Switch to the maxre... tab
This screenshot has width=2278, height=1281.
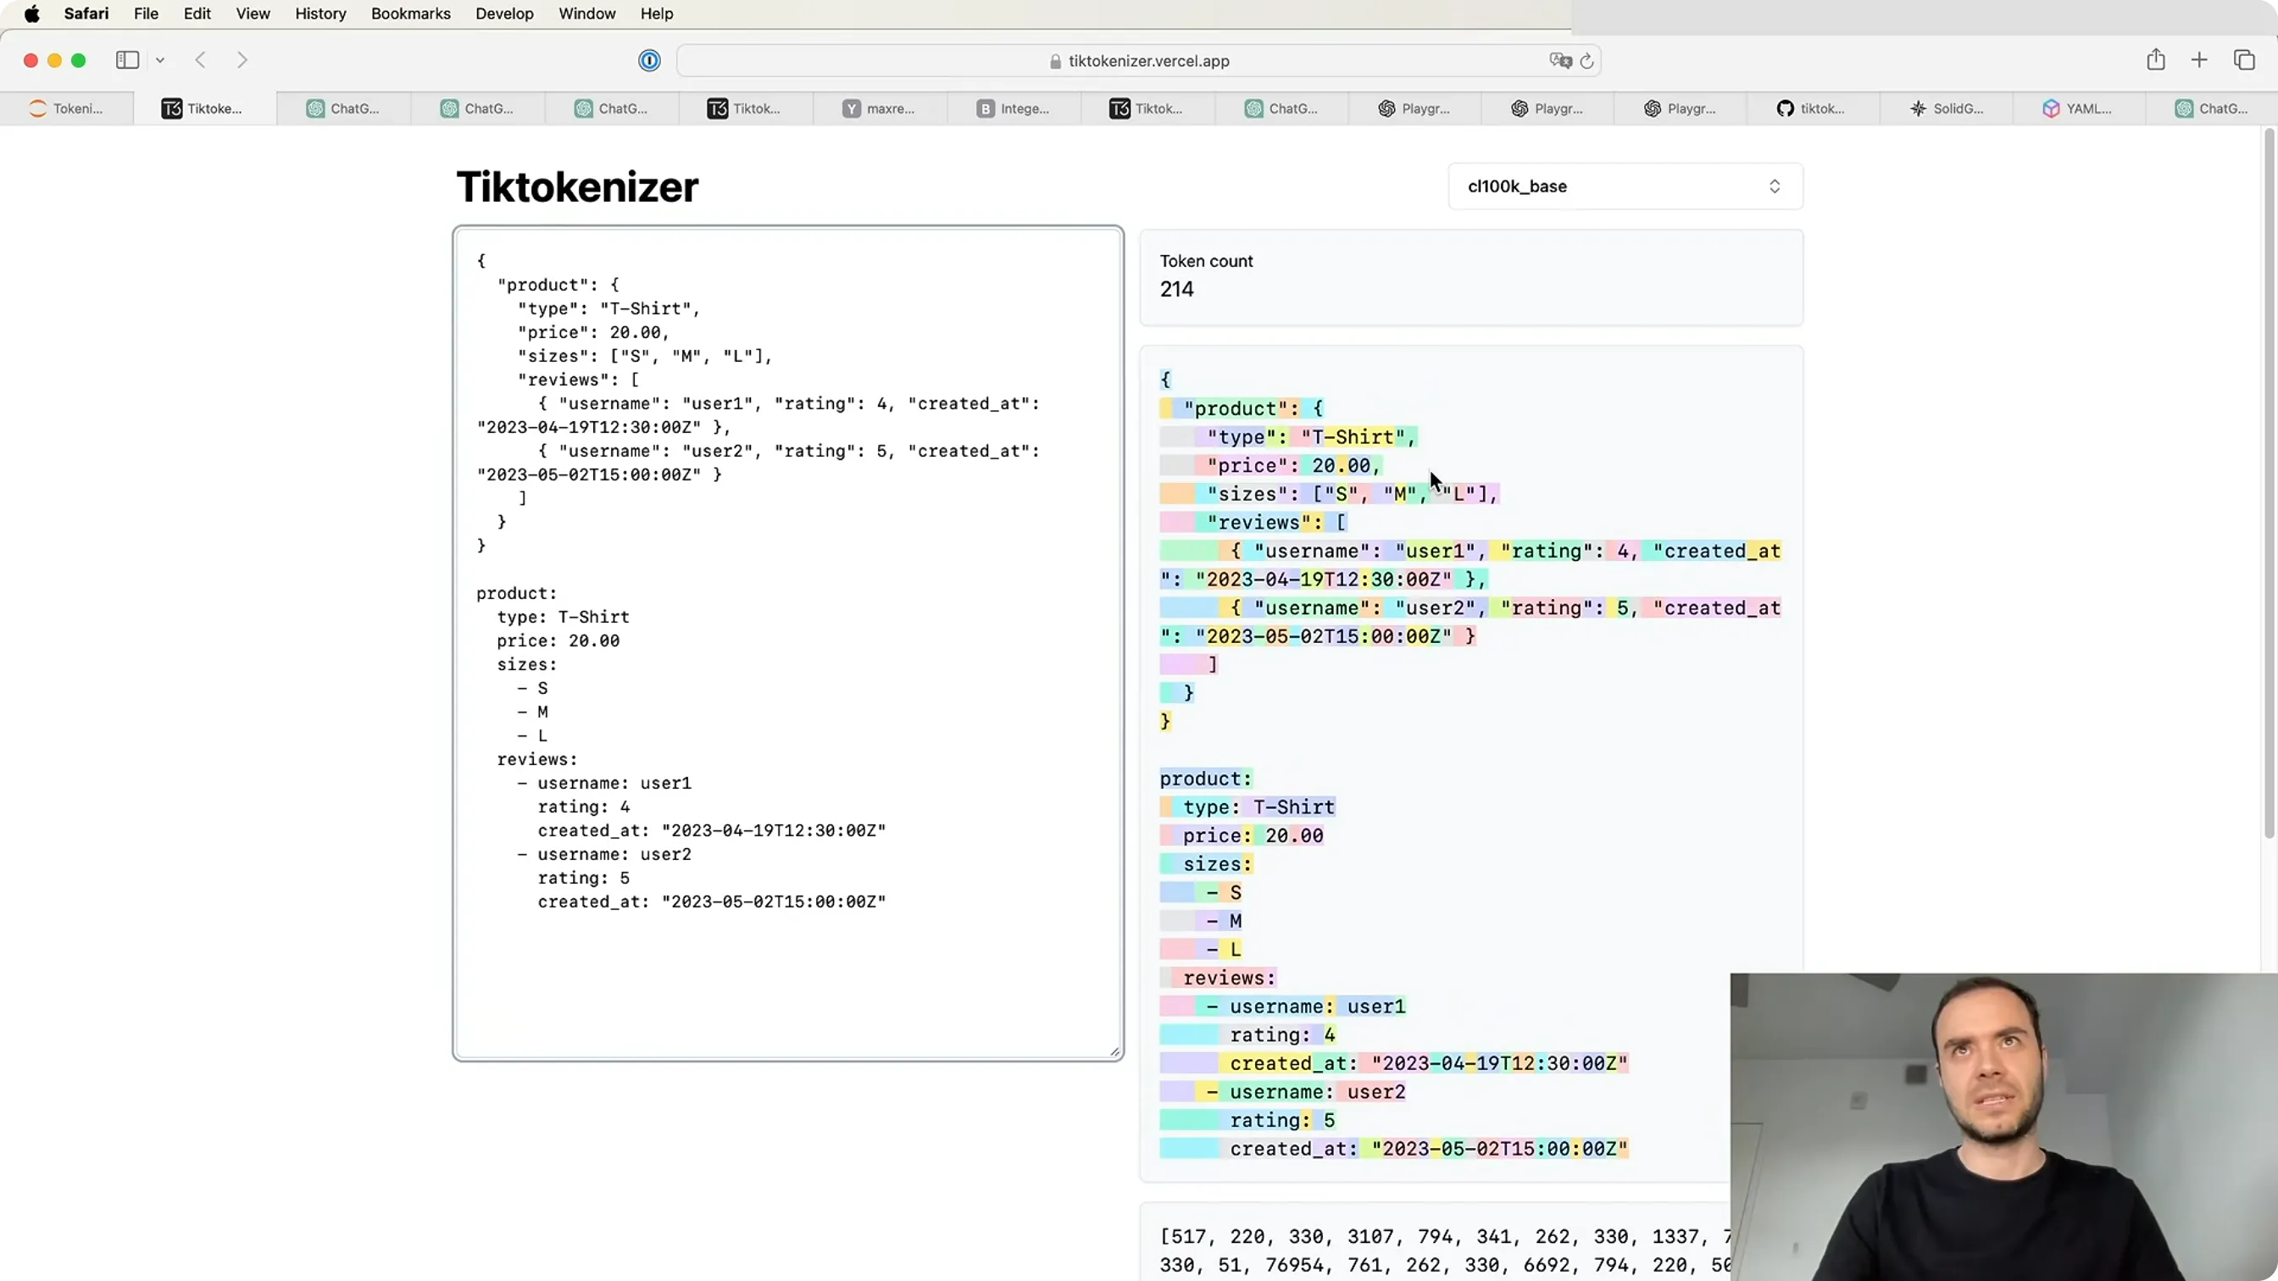point(879,108)
